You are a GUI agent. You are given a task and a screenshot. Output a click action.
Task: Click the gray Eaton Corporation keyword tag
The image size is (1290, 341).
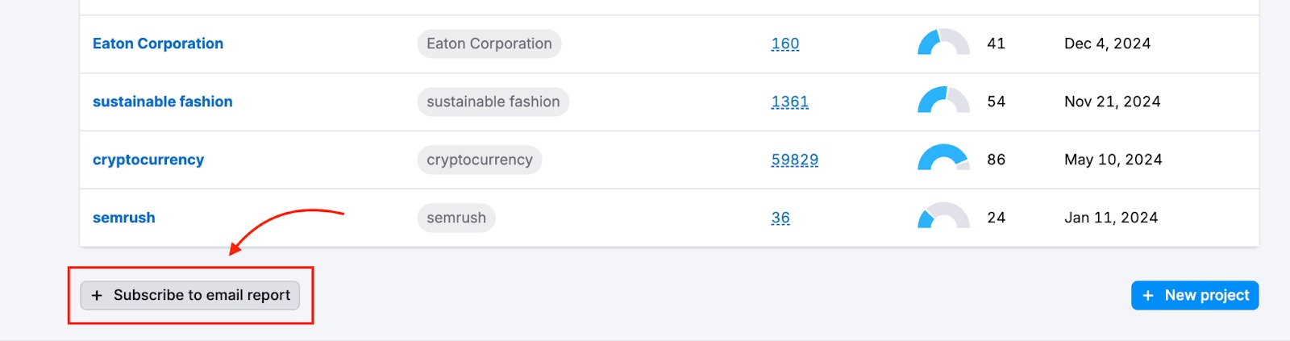(489, 44)
